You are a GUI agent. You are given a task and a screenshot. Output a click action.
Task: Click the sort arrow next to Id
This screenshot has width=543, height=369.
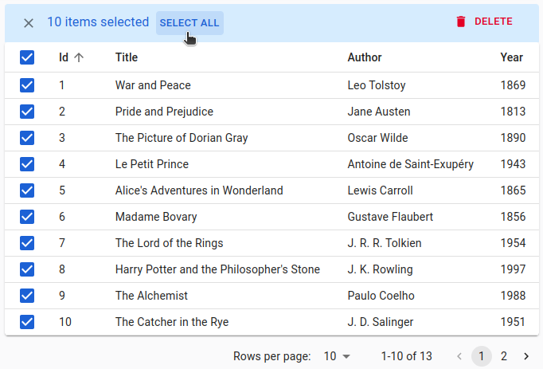point(79,57)
